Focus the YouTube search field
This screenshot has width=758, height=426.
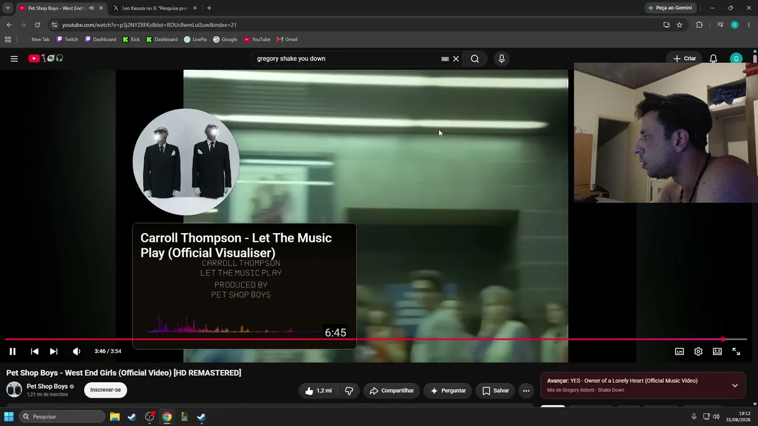tap(346, 59)
